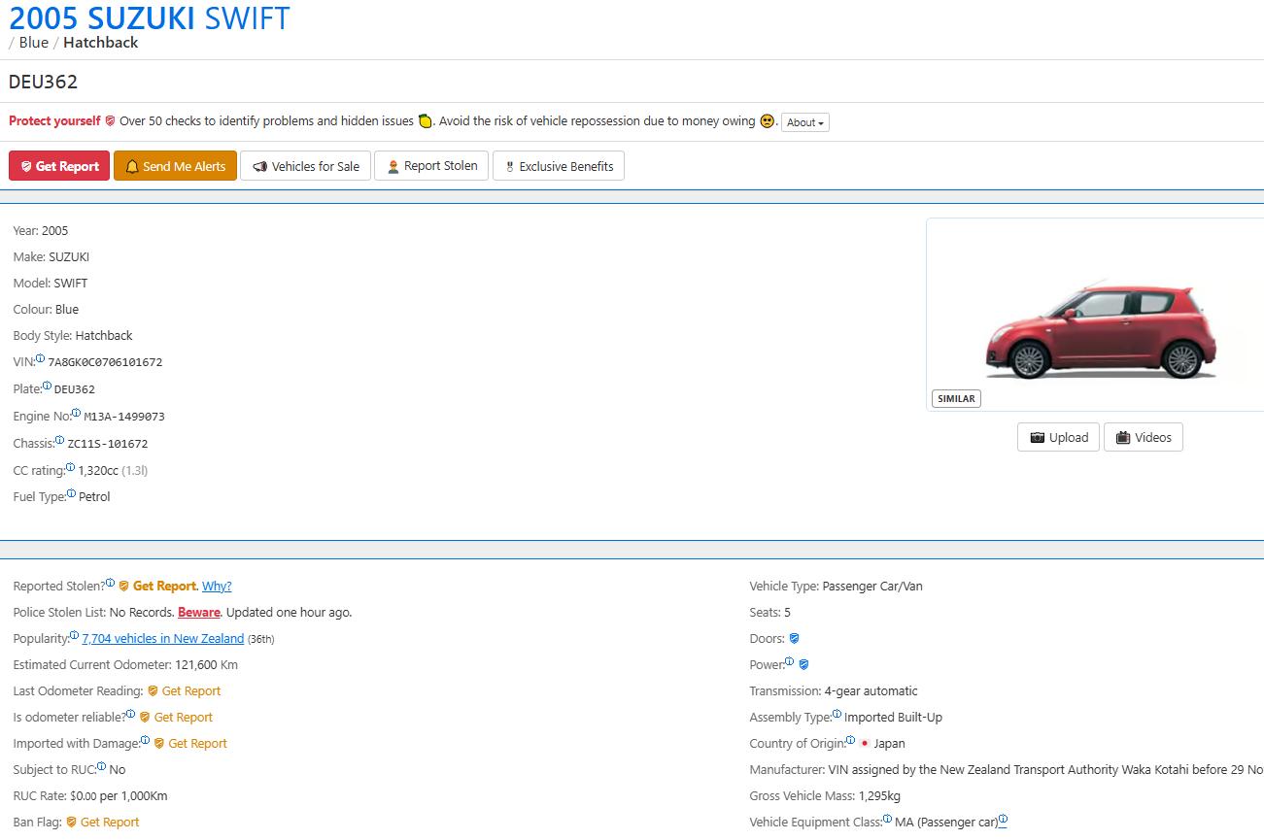Select Send Me Alerts button
This screenshot has width=1264, height=840.
click(x=175, y=166)
